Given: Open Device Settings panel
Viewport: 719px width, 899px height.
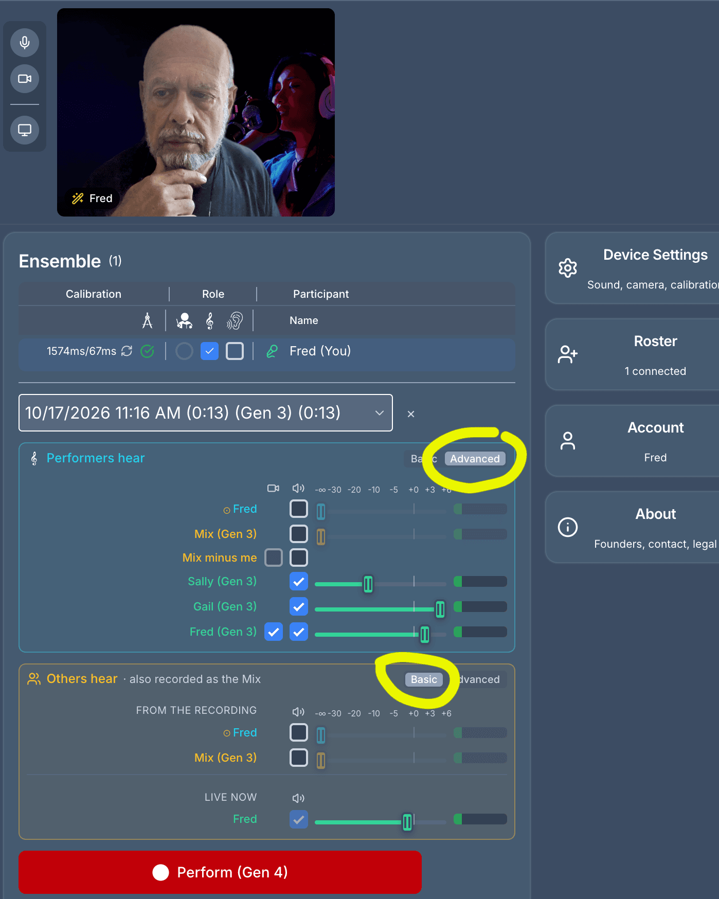Looking at the screenshot, I should coord(632,268).
